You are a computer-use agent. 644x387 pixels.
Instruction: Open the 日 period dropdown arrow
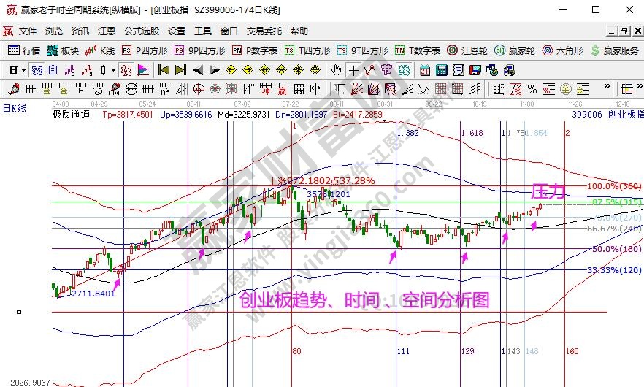(x=23, y=70)
